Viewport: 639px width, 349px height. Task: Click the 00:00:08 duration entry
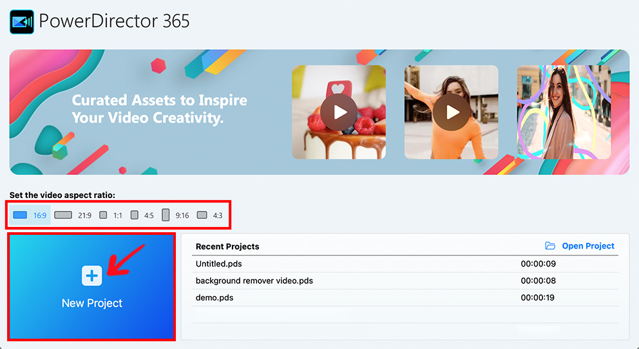[538, 281]
